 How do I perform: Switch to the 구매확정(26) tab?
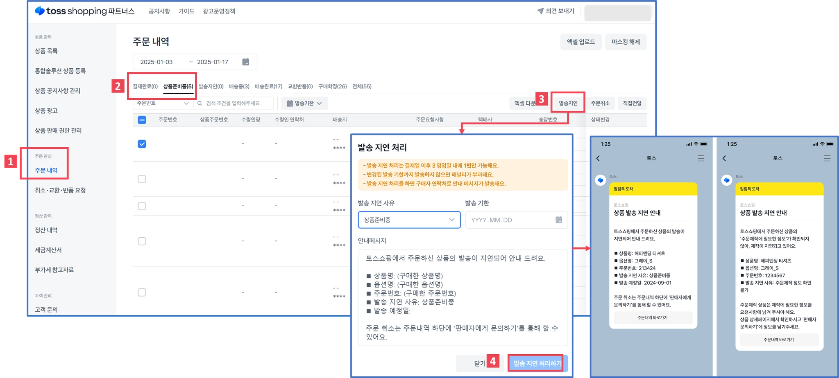click(333, 86)
